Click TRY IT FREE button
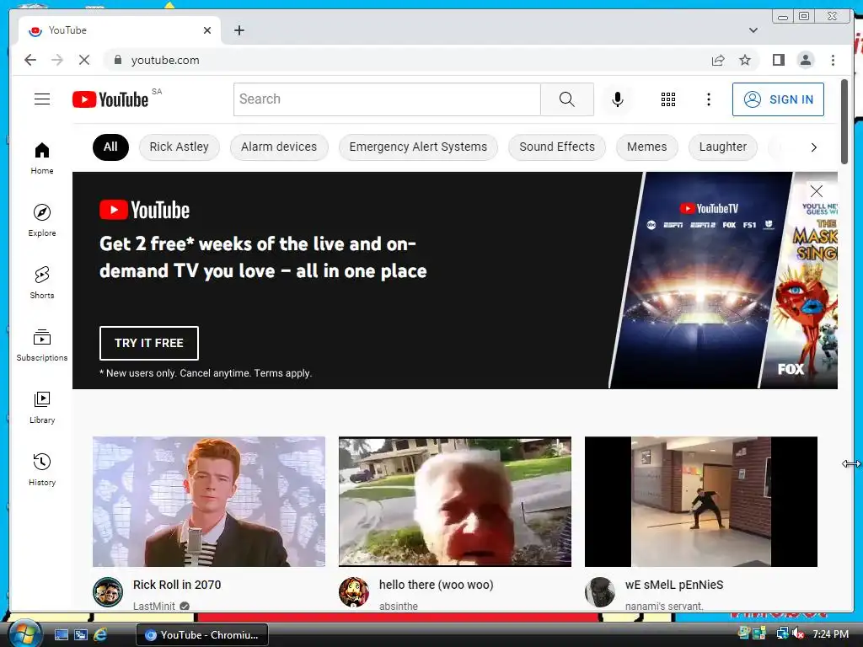This screenshot has width=863, height=647. 148,344
